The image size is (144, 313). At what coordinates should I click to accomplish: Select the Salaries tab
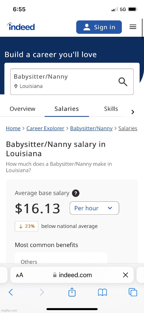[67, 109]
